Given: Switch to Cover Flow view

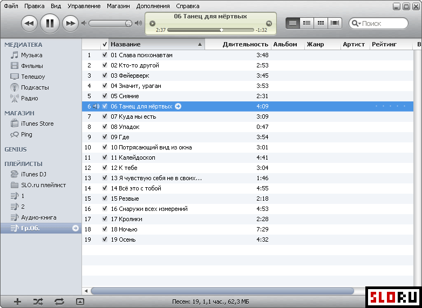Looking at the screenshot, I should click(x=335, y=23).
